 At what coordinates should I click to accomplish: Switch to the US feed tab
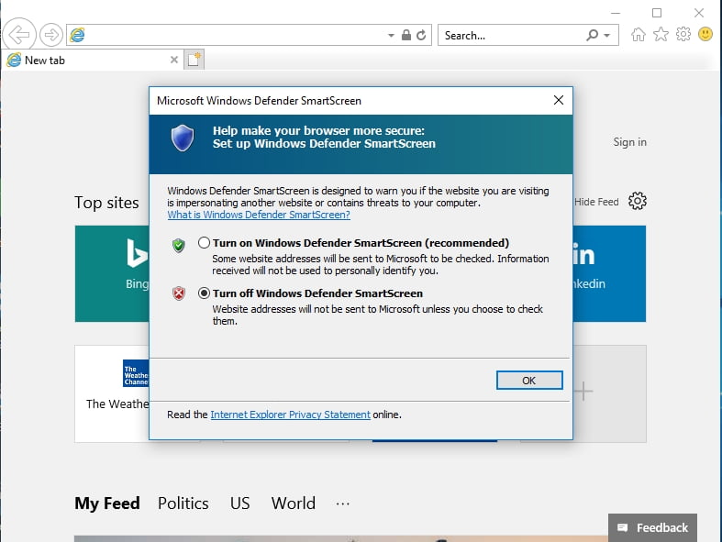pyautogui.click(x=239, y=503)
